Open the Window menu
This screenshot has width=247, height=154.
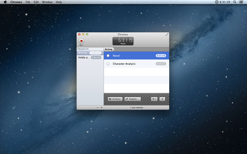(47, 2)
